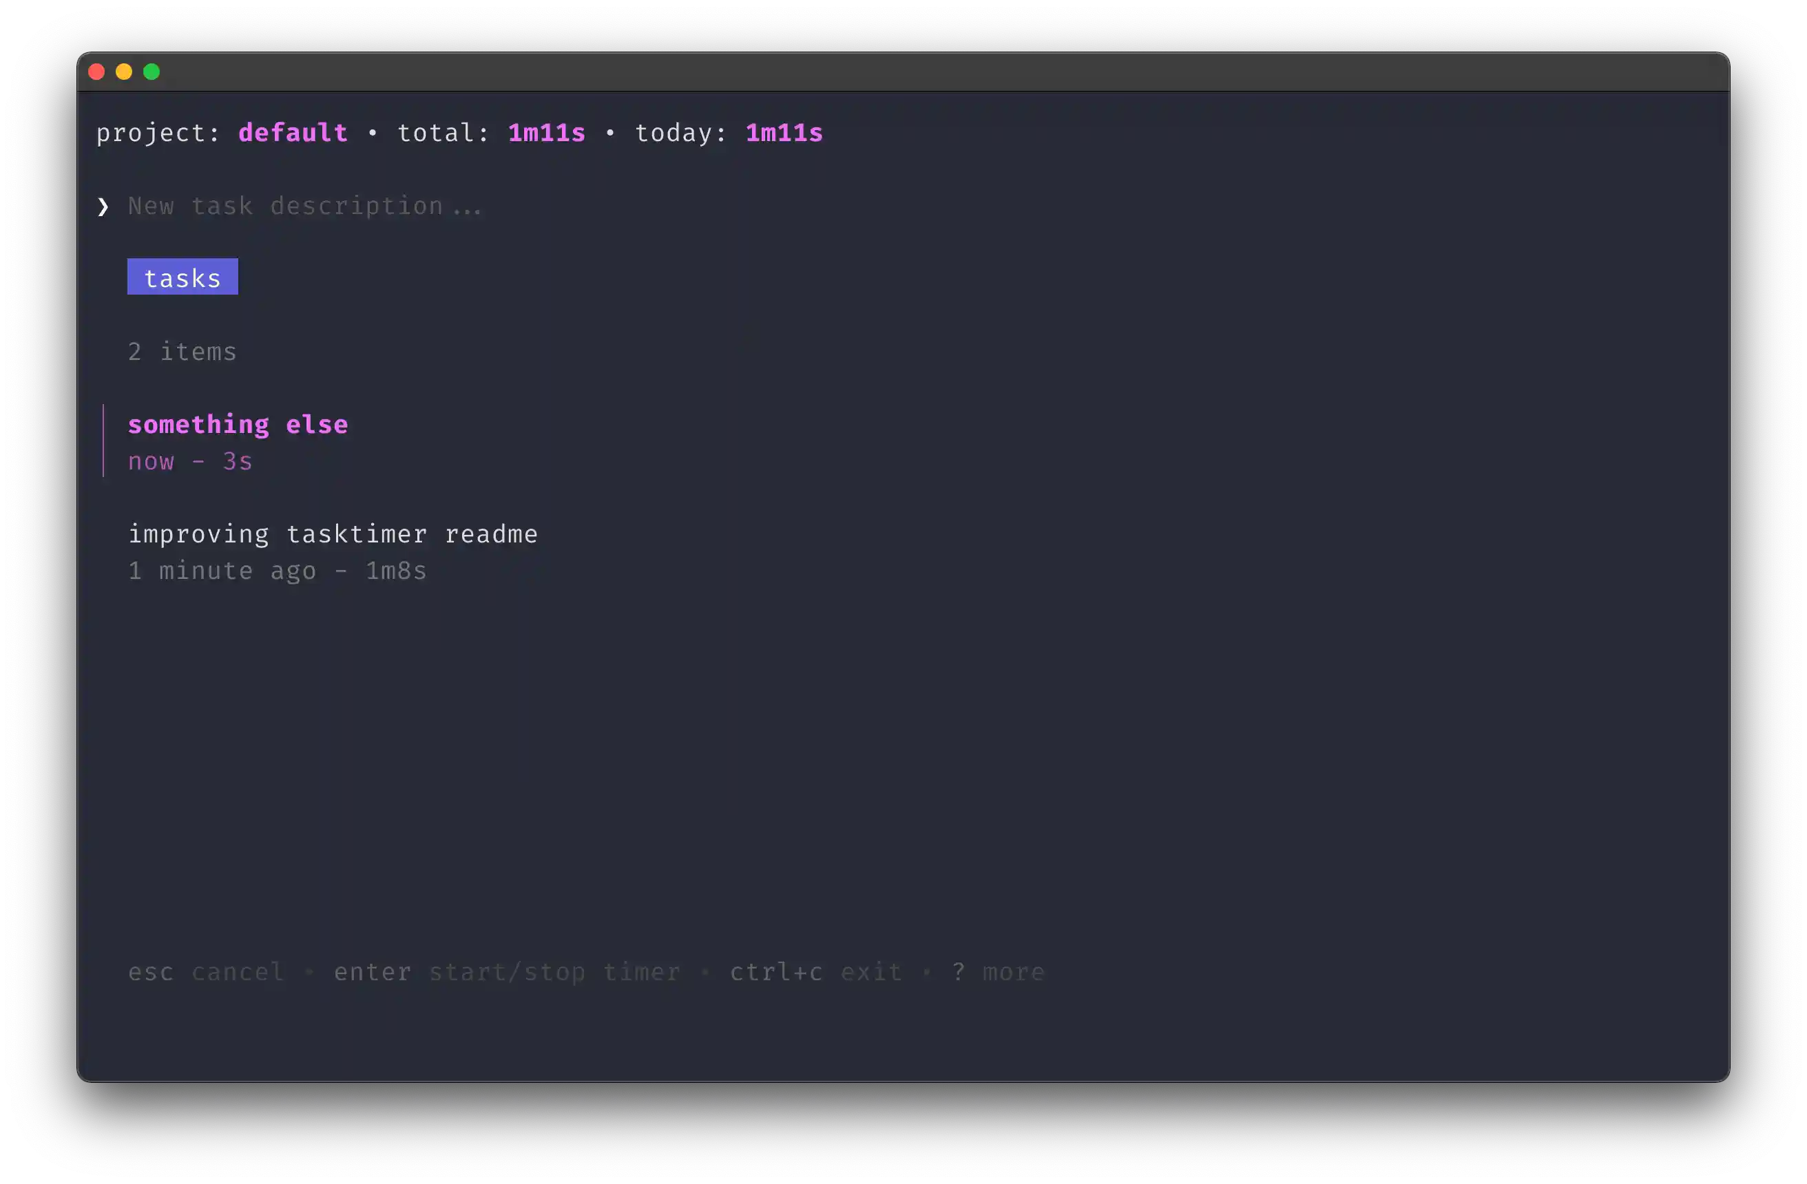The width and height of the screenshot is (1807, 1184).
Task: Click the 'now - 3s' timer line
Action: pos(190,461)
